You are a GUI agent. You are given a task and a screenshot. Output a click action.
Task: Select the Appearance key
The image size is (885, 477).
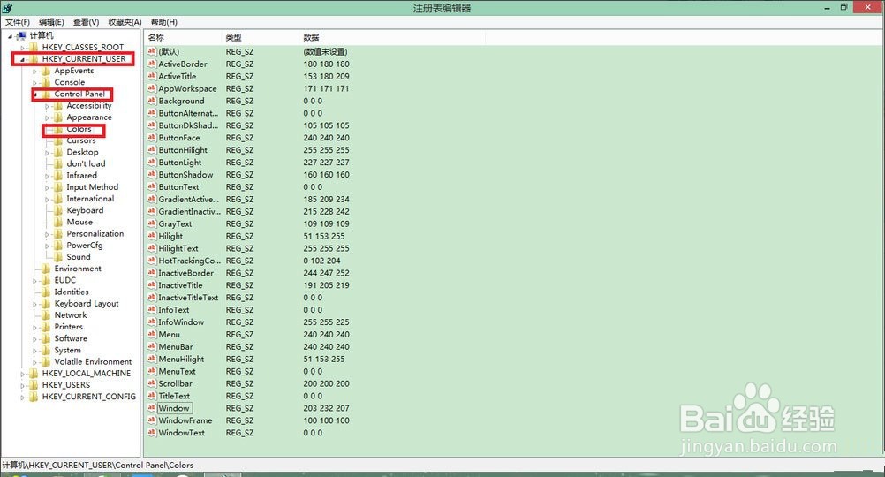(x=89, y=117)
